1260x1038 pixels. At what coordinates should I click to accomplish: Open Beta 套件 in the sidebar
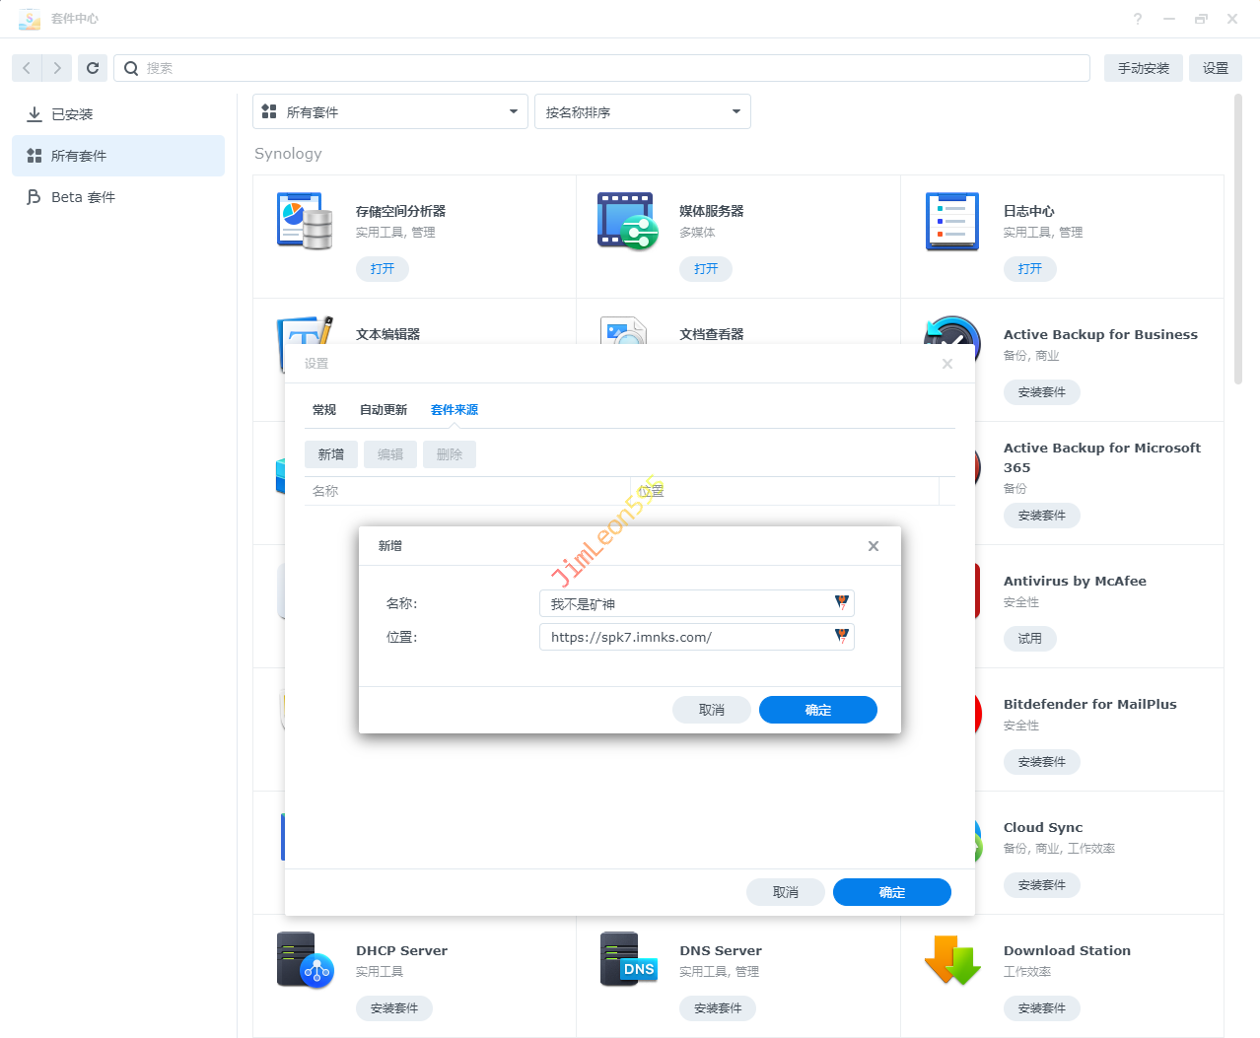click(x=83, y=197)
